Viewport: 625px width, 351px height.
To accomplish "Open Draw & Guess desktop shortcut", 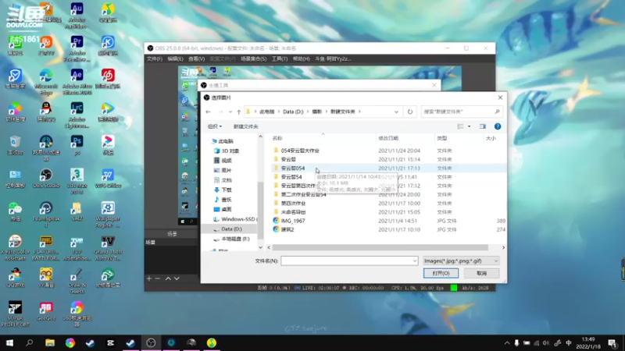I will [77, 281].
